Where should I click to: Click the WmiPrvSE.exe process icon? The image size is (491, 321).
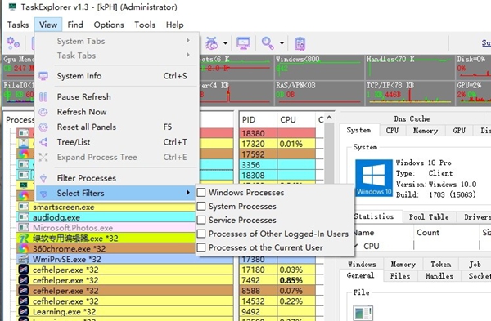point(24,259)
